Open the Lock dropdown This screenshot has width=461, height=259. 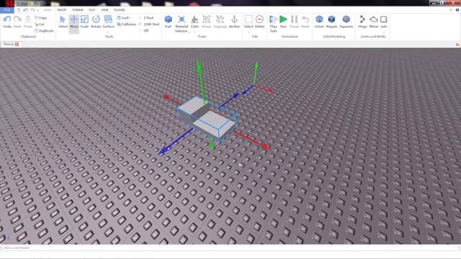coord(124,18)
